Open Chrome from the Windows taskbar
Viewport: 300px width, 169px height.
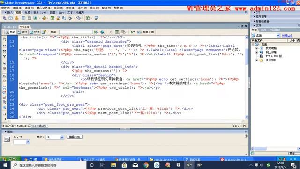[x=146, y=165]
